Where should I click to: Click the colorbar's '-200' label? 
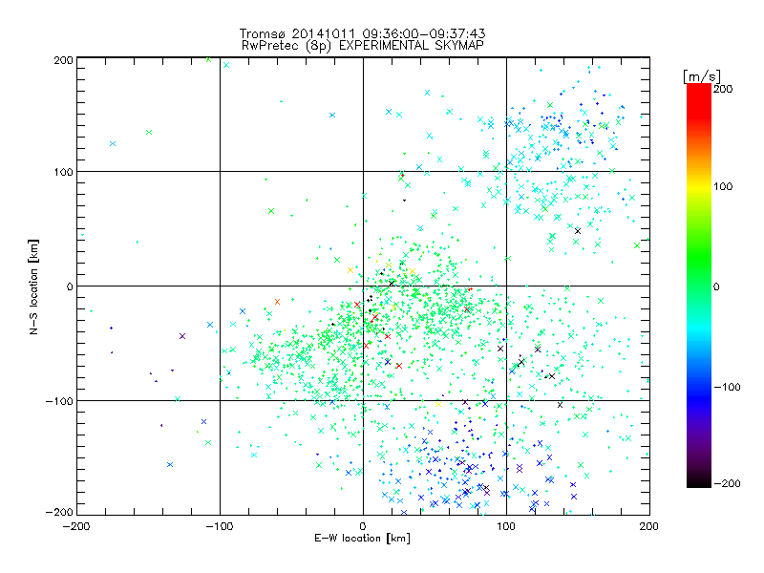tap(727, 483)
